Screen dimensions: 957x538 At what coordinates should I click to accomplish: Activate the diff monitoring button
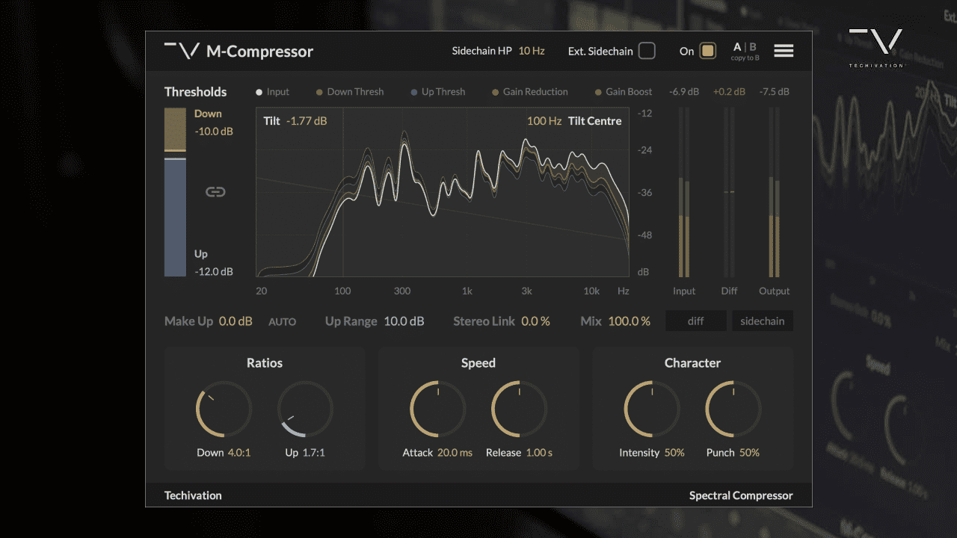tap(695, 321)
